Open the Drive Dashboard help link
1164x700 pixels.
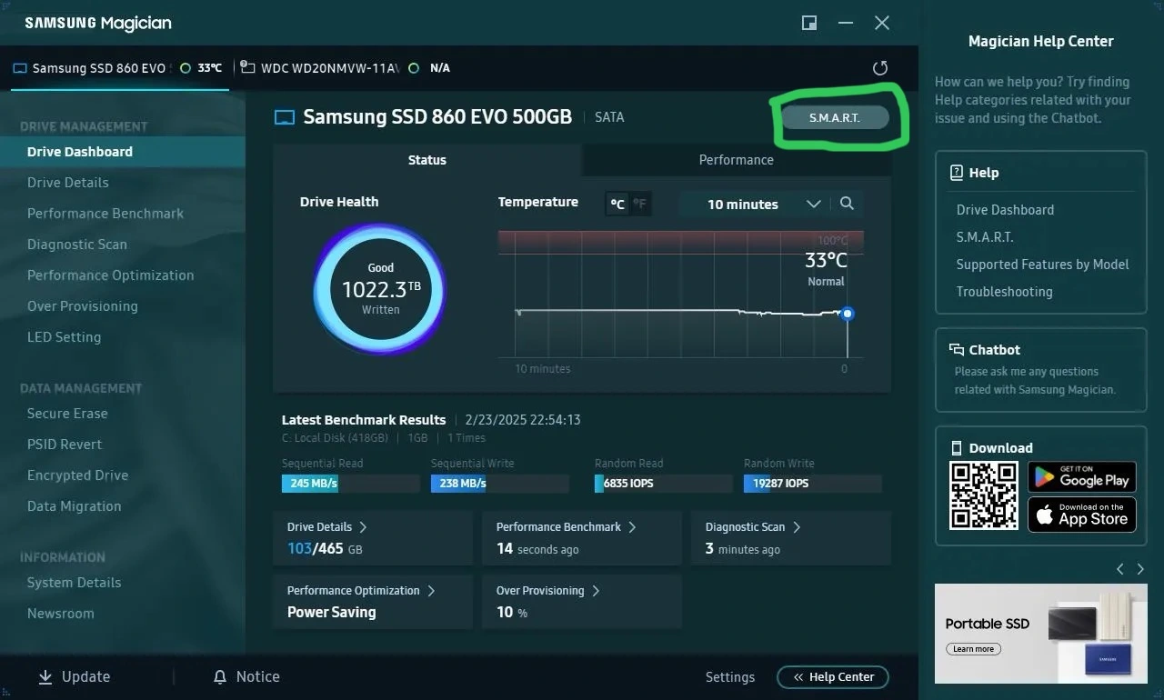(x=1005, y=210)
